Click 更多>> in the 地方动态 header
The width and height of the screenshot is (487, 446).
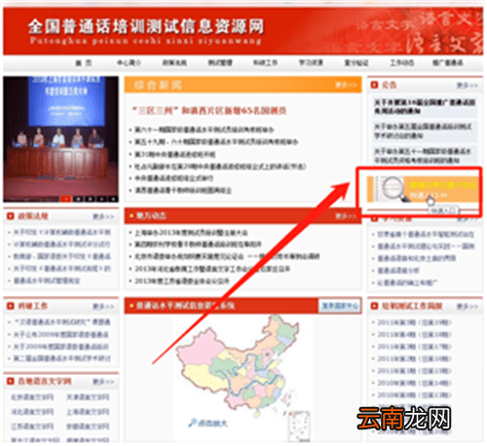click(x=346, y=216)
